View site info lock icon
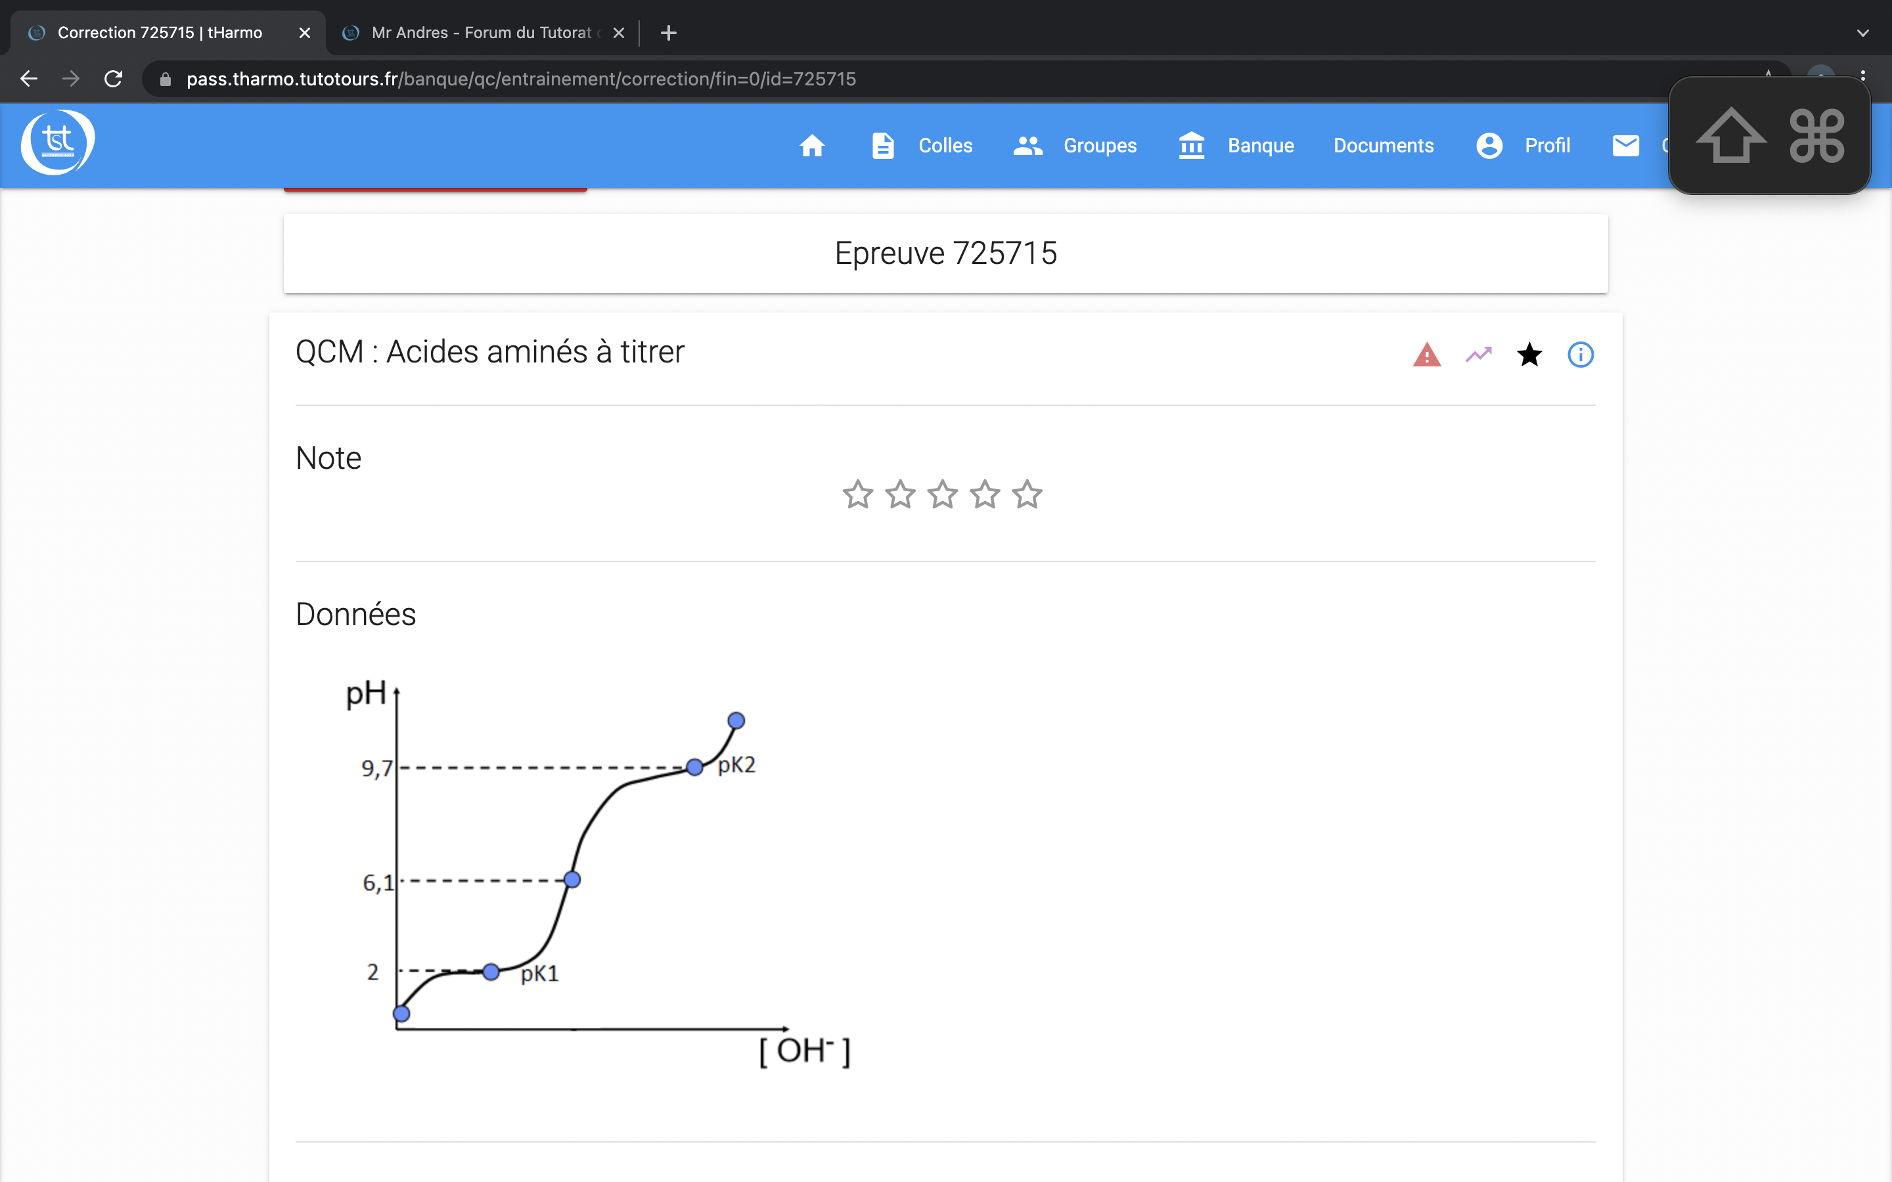This screenshot has height=1182, width=1892. 165,79
